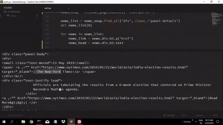Image resolution: width=223 pixels, height=125 pixels.
Task: Open Dropbox from the taskbar
Action: point(63,122)
